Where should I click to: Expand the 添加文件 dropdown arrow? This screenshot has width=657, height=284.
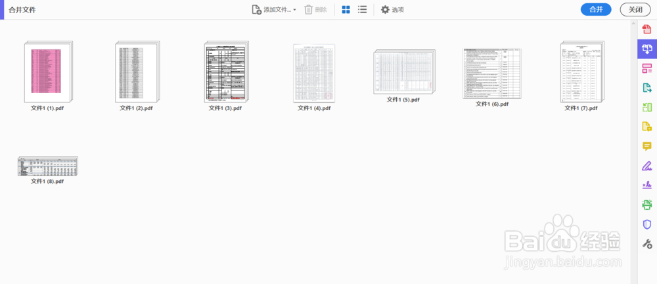(294, 10)
